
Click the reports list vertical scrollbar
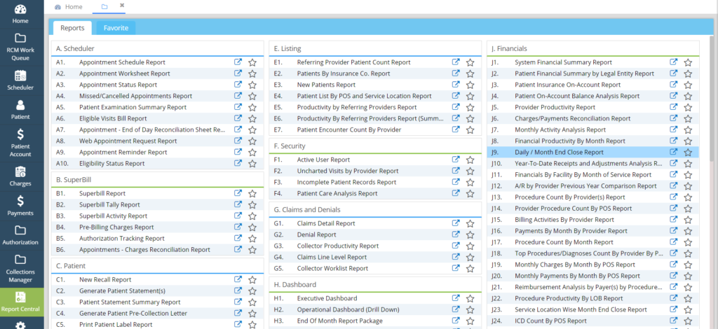coord(712,98)
